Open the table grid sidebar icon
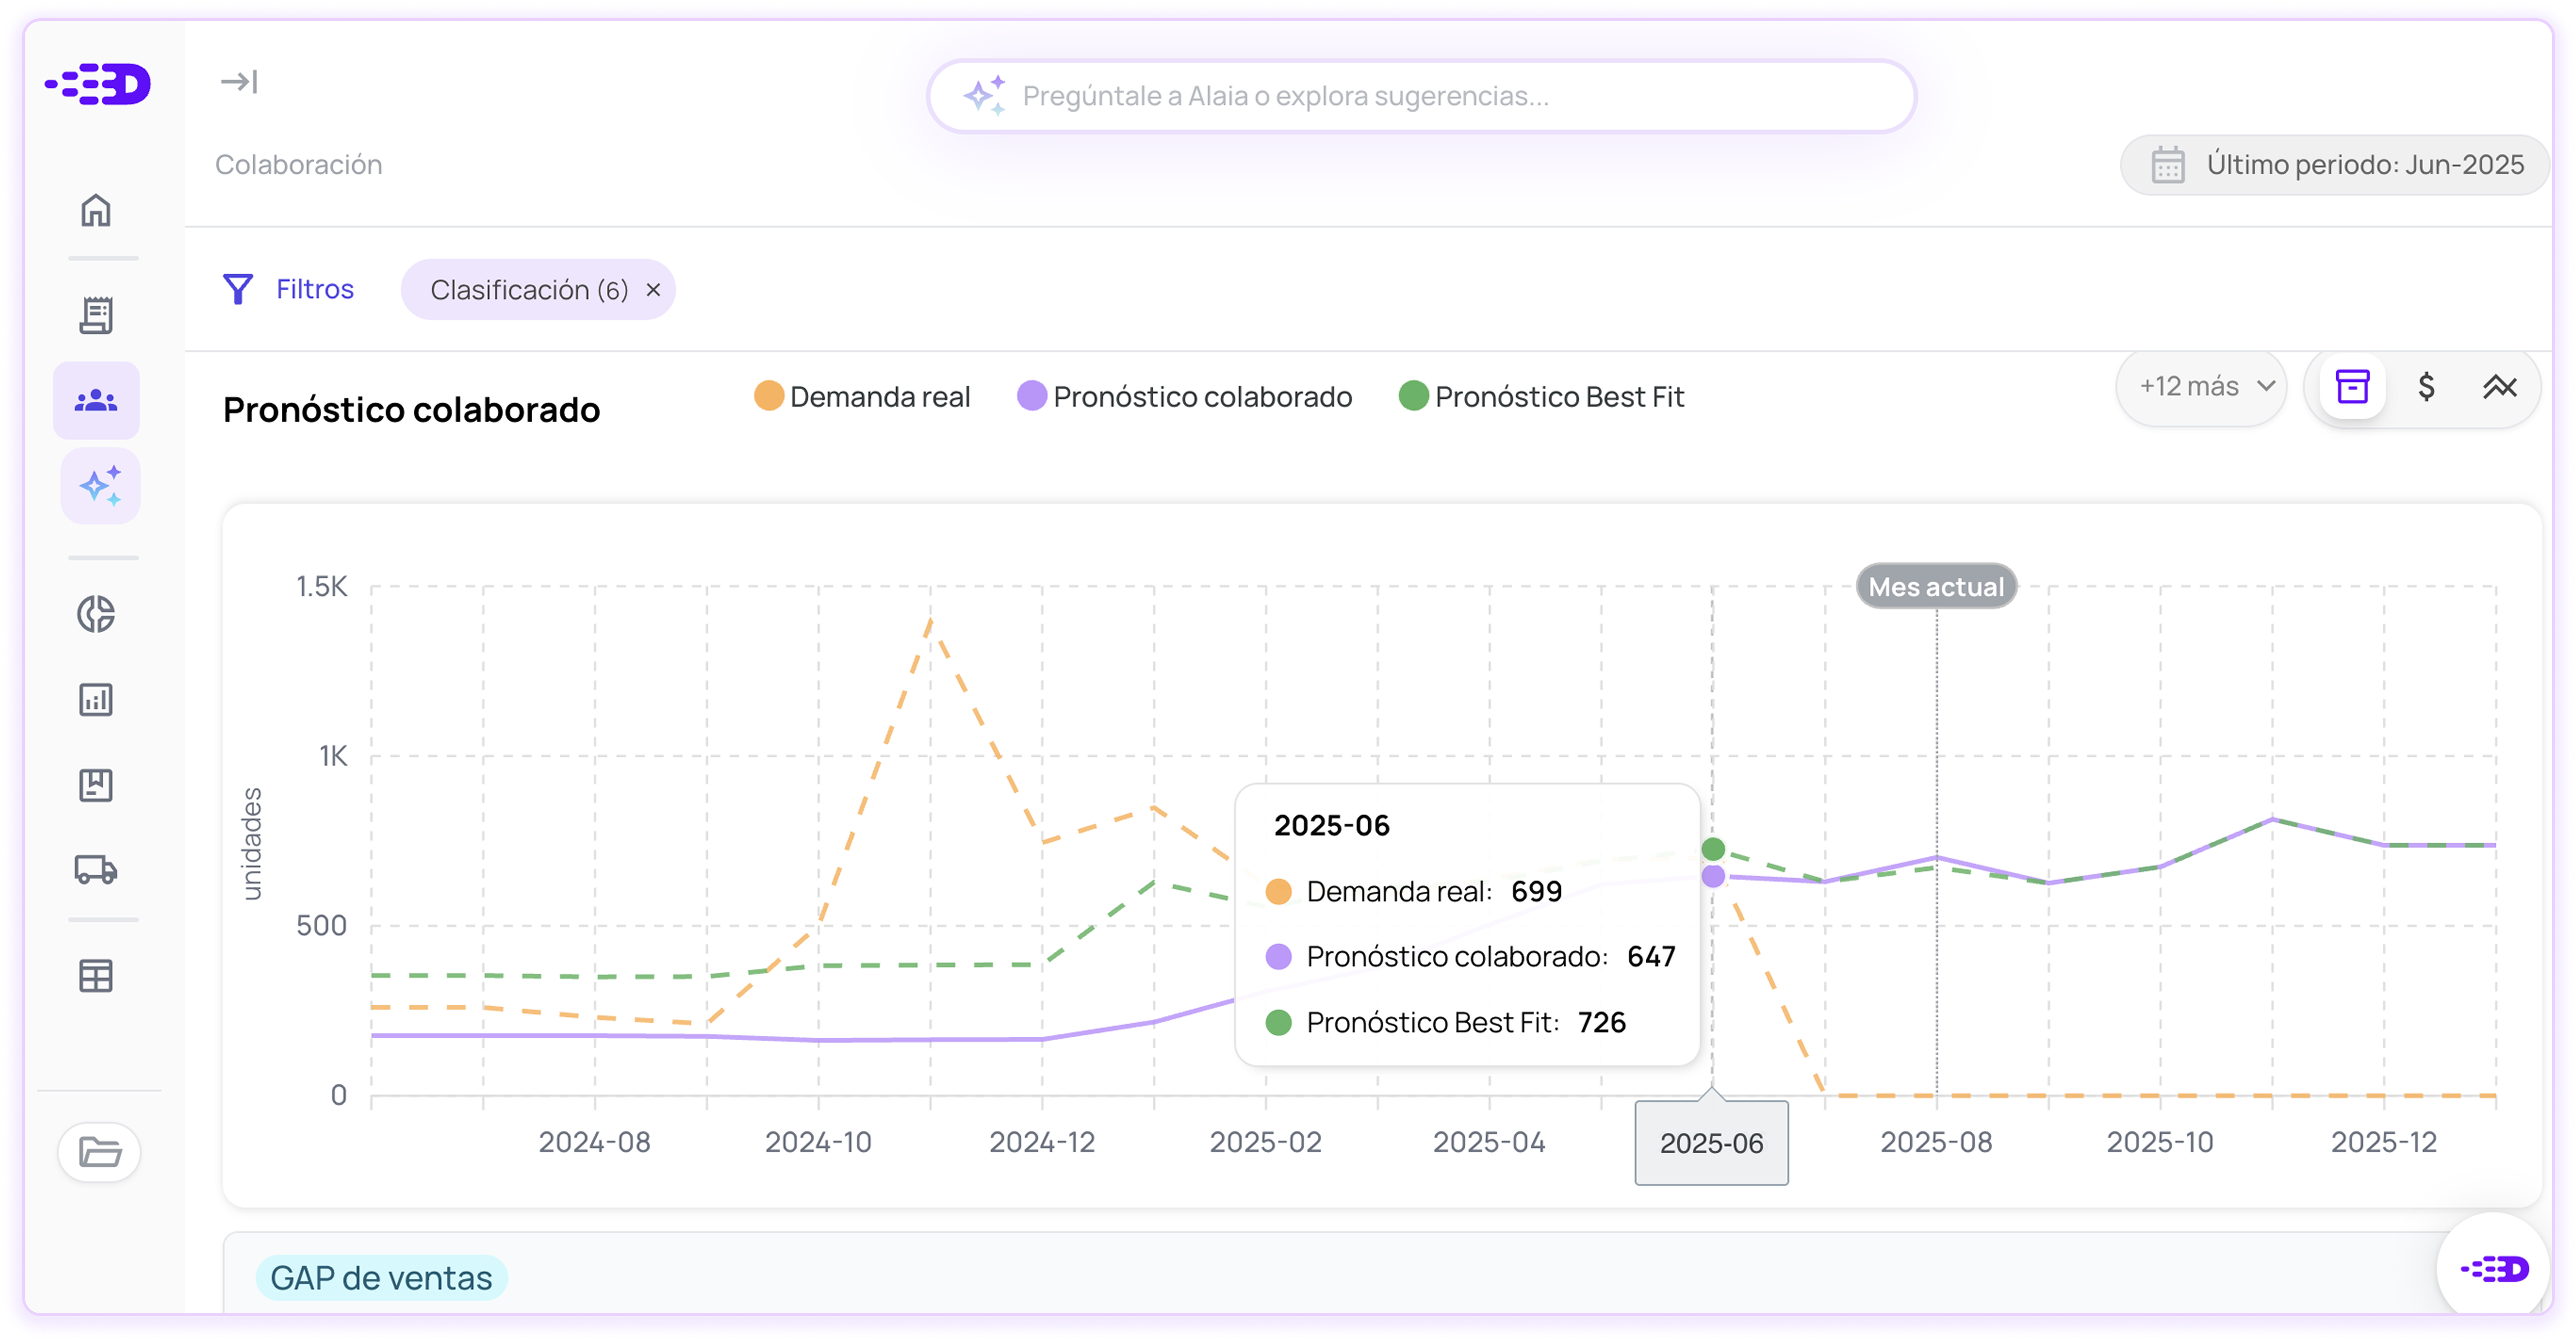The height and width of the screenshot is (1341, 2576). [x=96, y=975]
